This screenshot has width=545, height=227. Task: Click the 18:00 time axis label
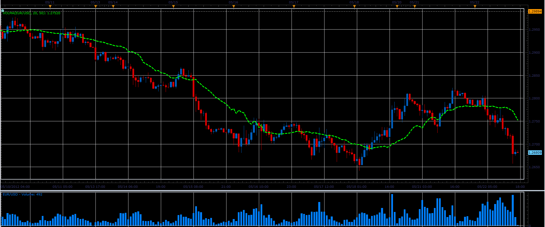[x=520, y=187]
